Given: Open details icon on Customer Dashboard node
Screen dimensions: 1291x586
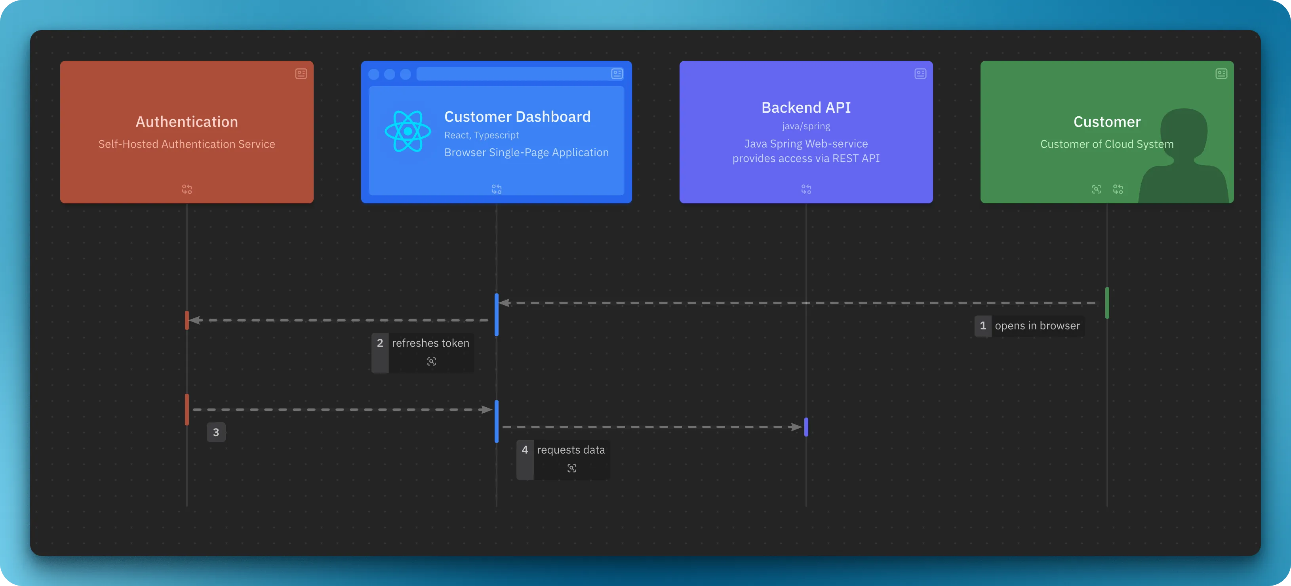Looking at the screenshot, I should (617, 74).
